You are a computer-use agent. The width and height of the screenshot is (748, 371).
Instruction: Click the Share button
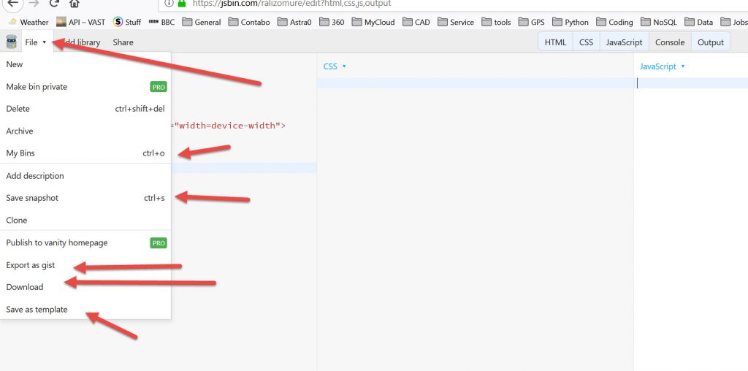point(123,42)
